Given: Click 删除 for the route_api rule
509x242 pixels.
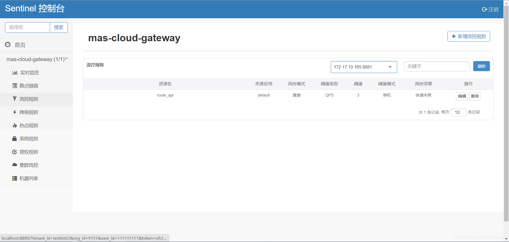Looking at the screenshot, I should (x=475, y=96).
